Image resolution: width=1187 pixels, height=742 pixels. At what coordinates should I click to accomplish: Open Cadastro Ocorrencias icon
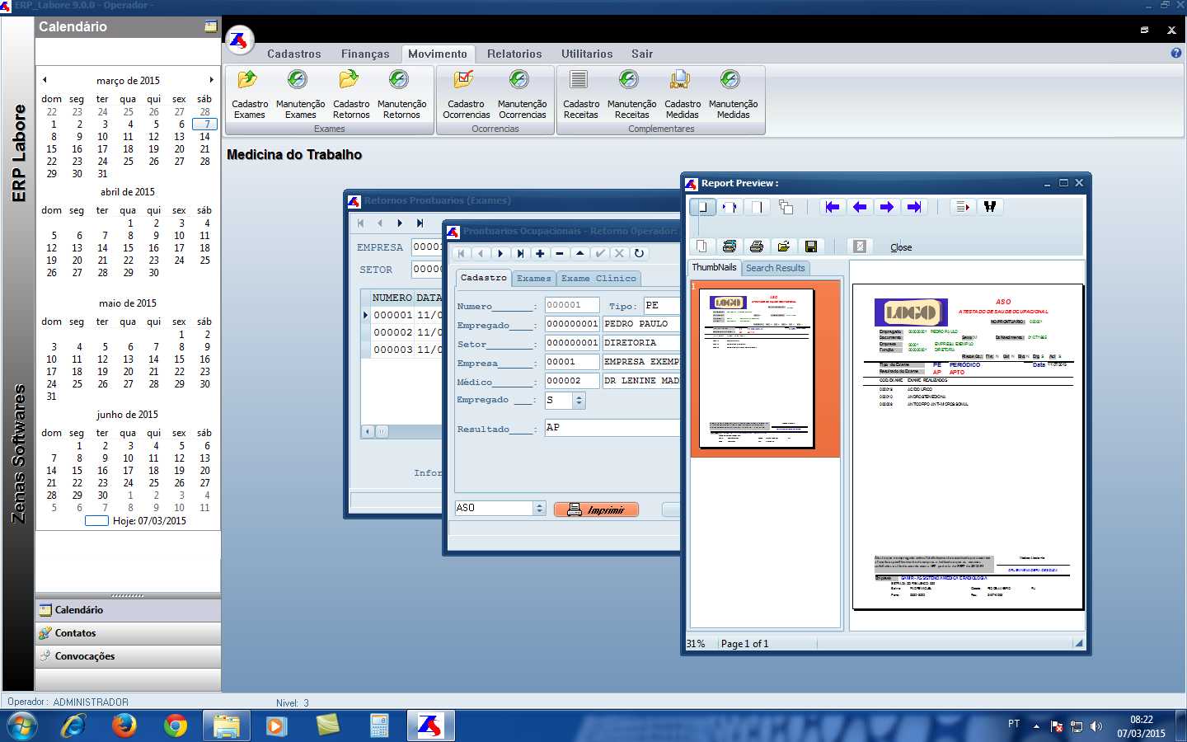coord(466,94)
